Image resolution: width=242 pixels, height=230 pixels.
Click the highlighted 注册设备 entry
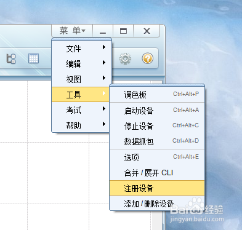click(x=157, y=188)
